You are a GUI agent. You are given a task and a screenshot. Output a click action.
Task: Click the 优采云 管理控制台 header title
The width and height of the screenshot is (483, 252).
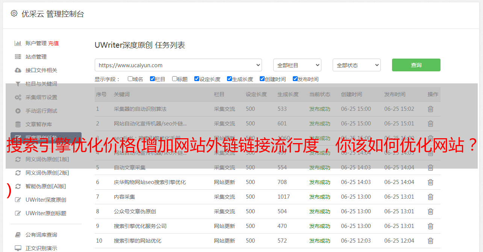tap(53, 14)
